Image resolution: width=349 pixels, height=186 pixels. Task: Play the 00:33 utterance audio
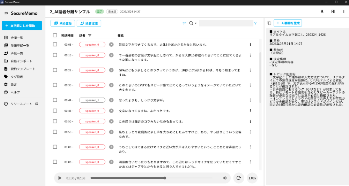click(111, 85)
